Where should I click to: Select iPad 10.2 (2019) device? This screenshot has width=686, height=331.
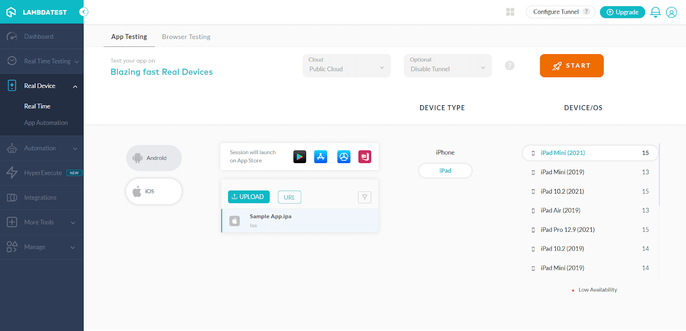tap(590, 249)
